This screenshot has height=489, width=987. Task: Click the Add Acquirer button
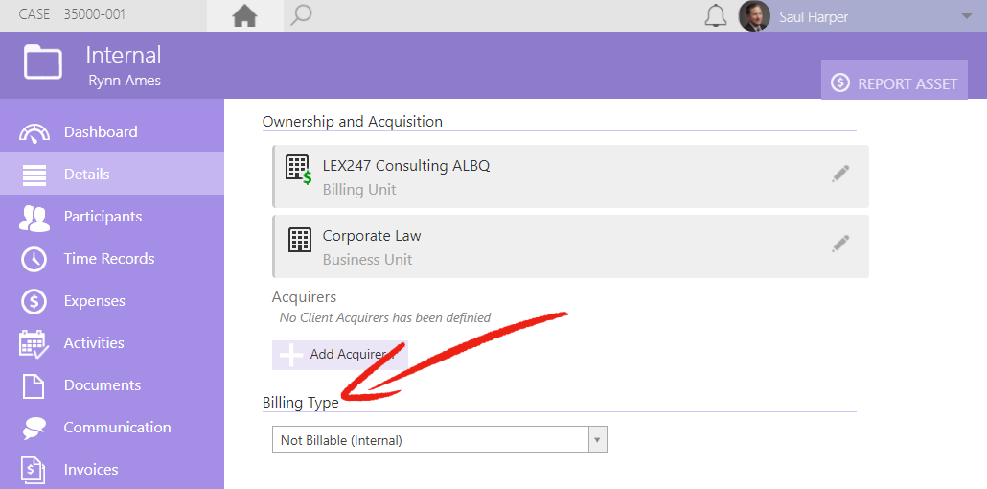click(340, 355)
